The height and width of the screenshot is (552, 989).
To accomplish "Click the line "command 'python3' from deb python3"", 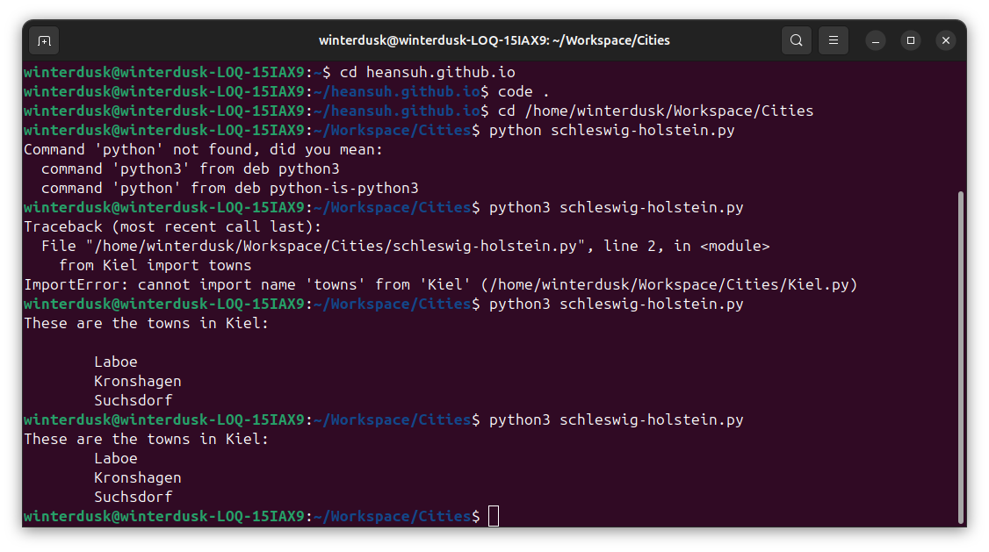I will point(191,168).
